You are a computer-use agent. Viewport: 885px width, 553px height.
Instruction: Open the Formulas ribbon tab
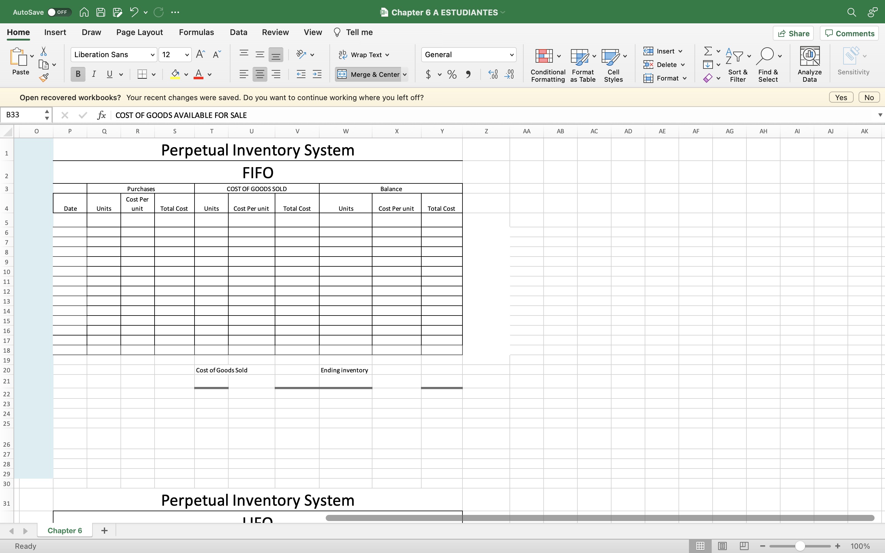pyautogui.click(x=196, y=32)
